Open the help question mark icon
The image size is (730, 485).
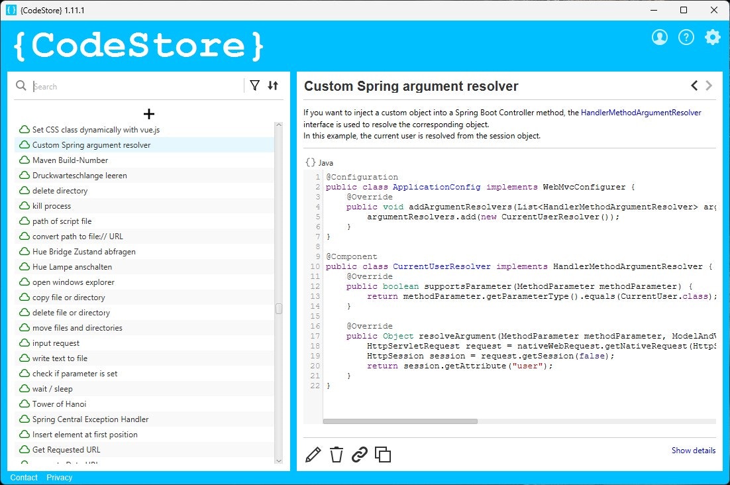(686, 37)
